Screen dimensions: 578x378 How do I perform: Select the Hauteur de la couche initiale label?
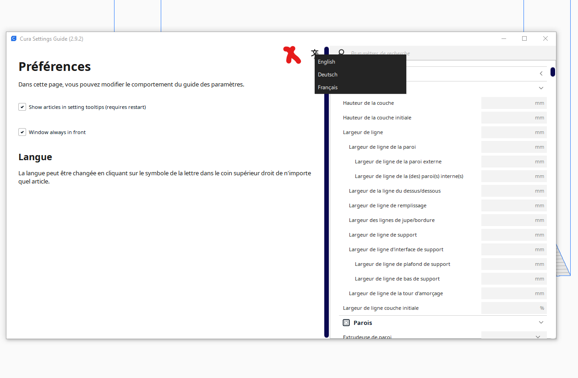pos(377,118)
